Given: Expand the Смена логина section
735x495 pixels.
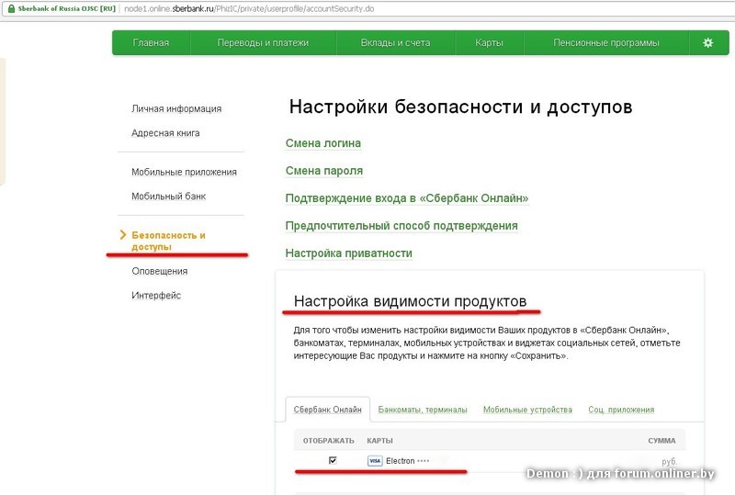Looking at the screenshot, I should pyautogui.click(x=323, y=143).
